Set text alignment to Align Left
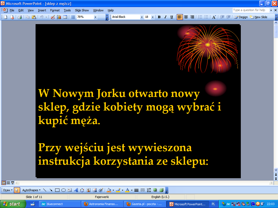Viewport: 278px width, 208px height. click(180, 17)
